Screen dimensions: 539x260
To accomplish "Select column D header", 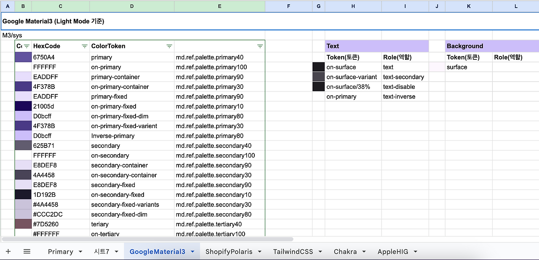I will click(132, 6).
